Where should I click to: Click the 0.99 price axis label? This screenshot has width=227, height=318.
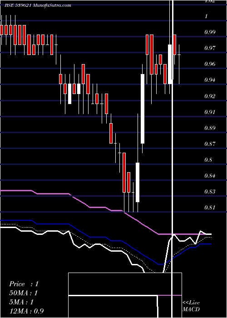210,32
